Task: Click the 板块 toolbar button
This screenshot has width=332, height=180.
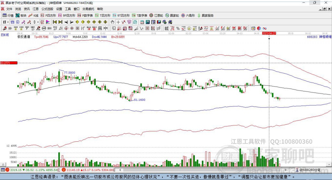Action: click(x=21, y=16)
